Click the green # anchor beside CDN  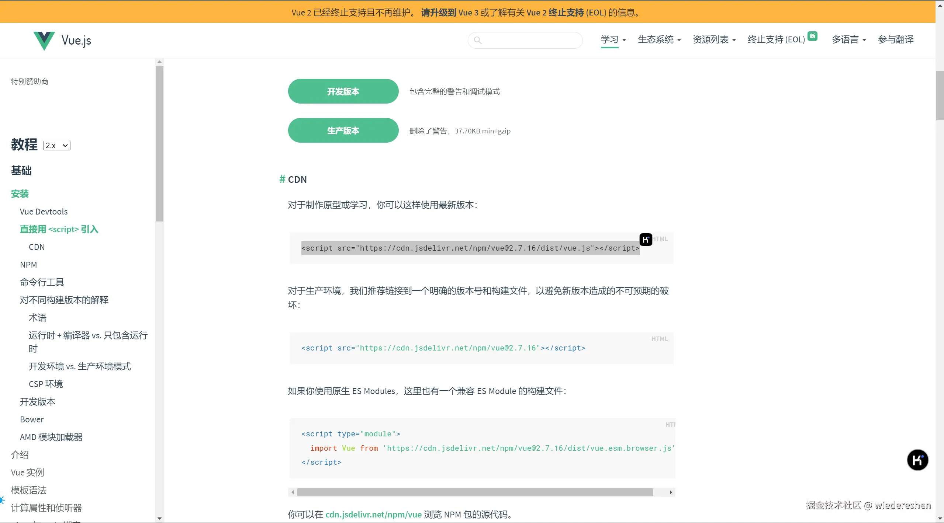click(x=282, y=179)
